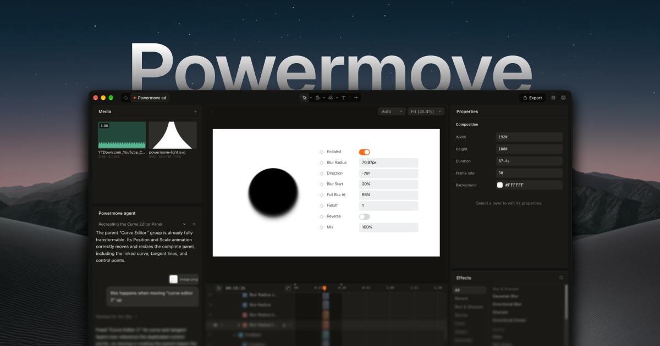Open the Auto quality dropdown

[392, 111]
